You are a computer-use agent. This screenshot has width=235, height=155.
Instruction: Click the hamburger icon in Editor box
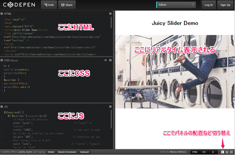coord(193,5)
